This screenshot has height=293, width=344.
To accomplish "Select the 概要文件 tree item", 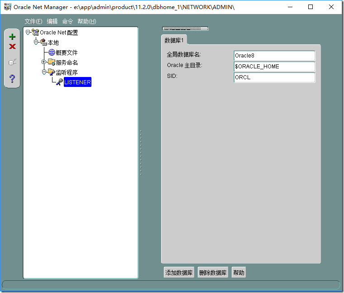I will (67, 53).
